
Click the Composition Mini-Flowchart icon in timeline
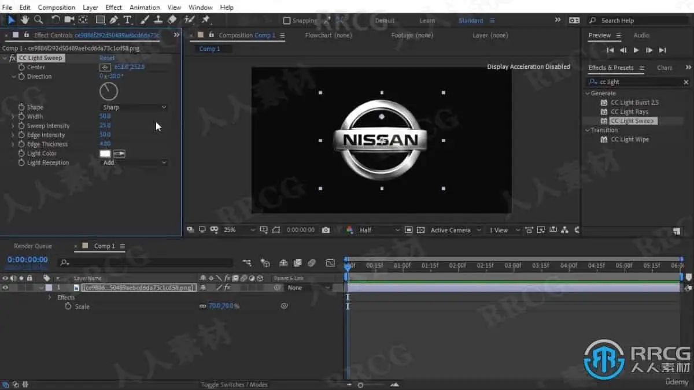pyautogui.click(x=247, y=263)
